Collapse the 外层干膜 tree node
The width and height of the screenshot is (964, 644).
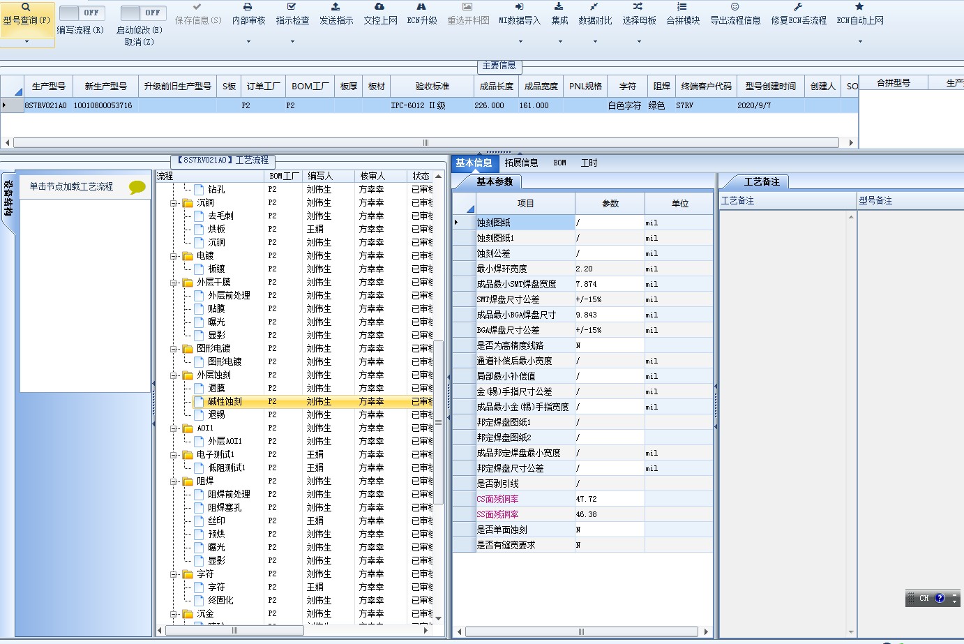(174, 283)
